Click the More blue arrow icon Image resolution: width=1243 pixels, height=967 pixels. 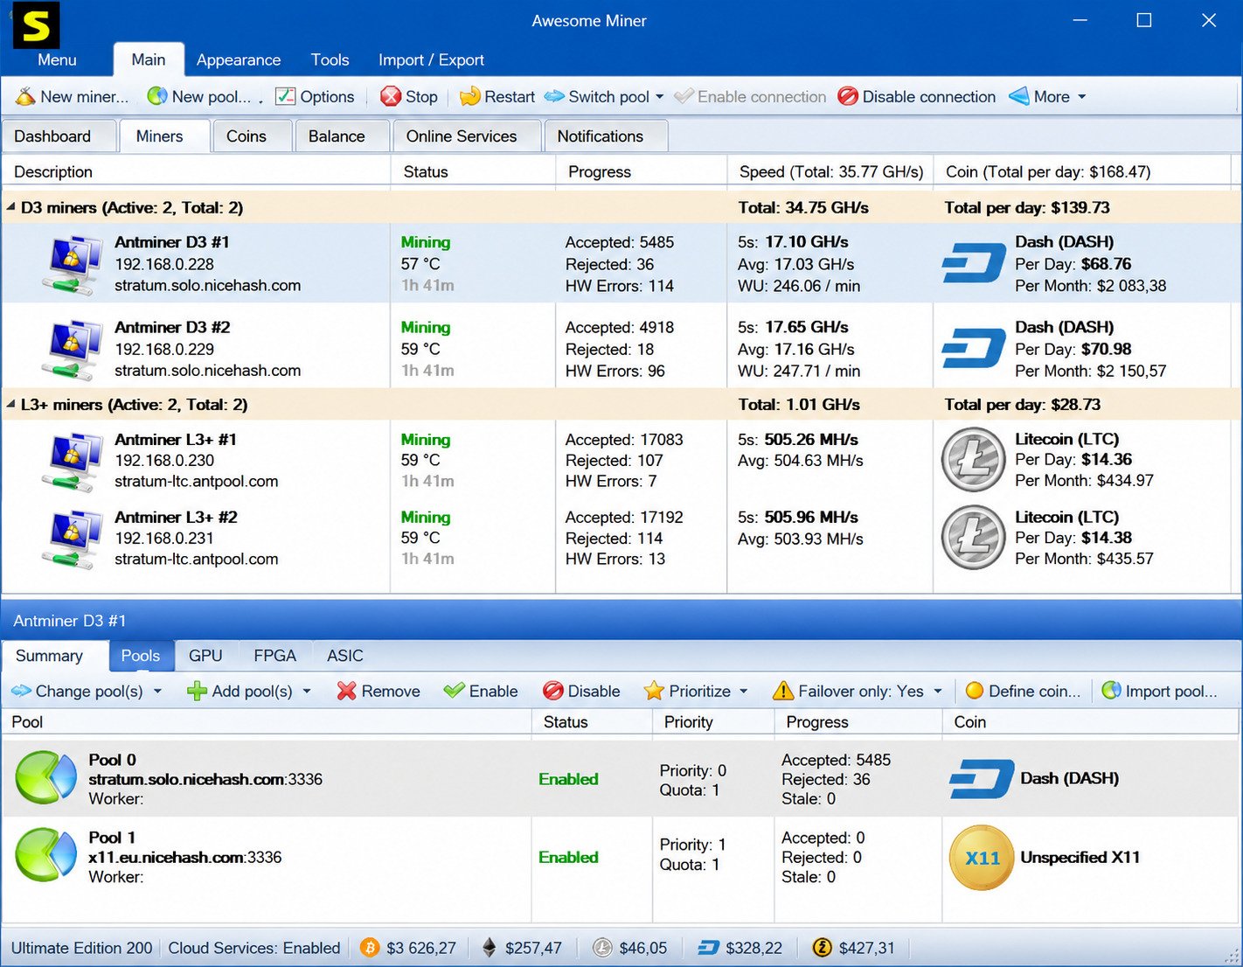(x=1018, y=96)
